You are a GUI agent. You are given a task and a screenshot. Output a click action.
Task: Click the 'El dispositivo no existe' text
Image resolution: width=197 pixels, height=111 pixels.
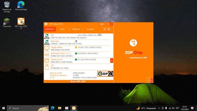tap(59, 68)
